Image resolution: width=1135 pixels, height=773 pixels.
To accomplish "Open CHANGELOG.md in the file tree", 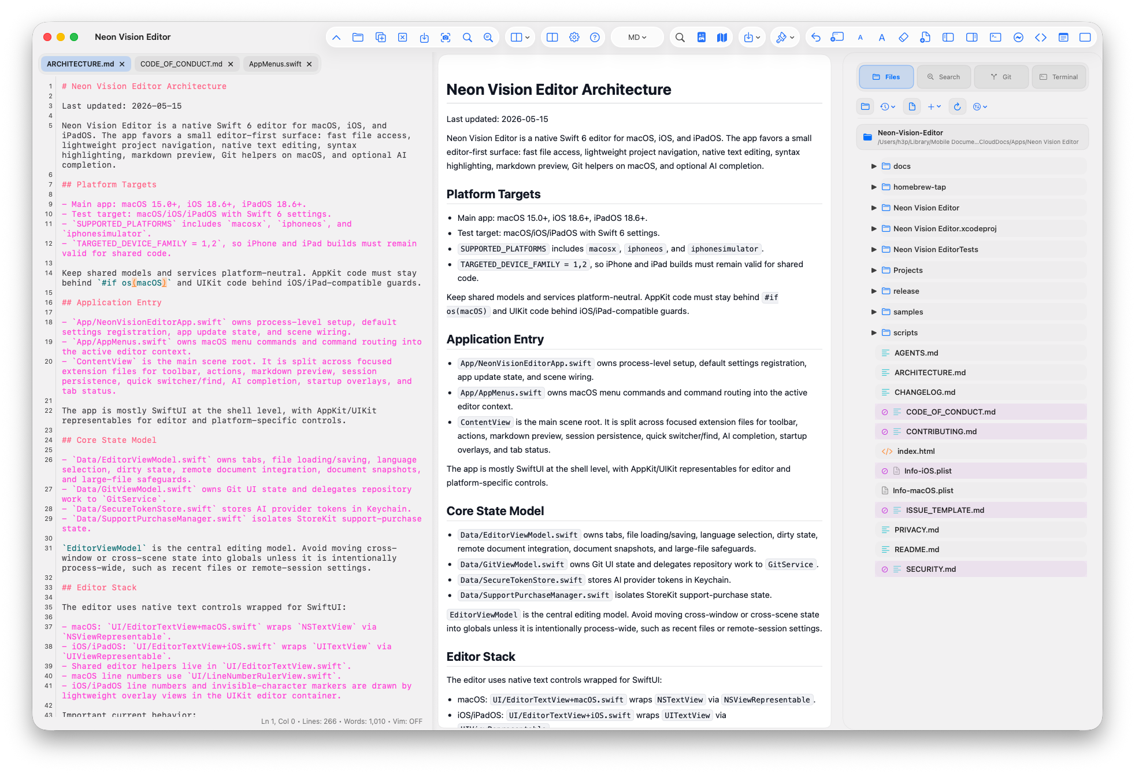I will tap(981, 393).
